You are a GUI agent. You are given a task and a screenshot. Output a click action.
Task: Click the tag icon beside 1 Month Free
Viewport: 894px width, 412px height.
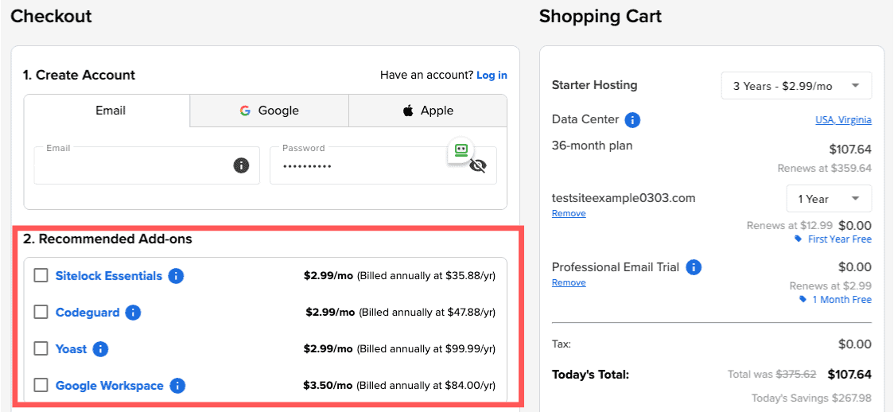pos(803,300)
